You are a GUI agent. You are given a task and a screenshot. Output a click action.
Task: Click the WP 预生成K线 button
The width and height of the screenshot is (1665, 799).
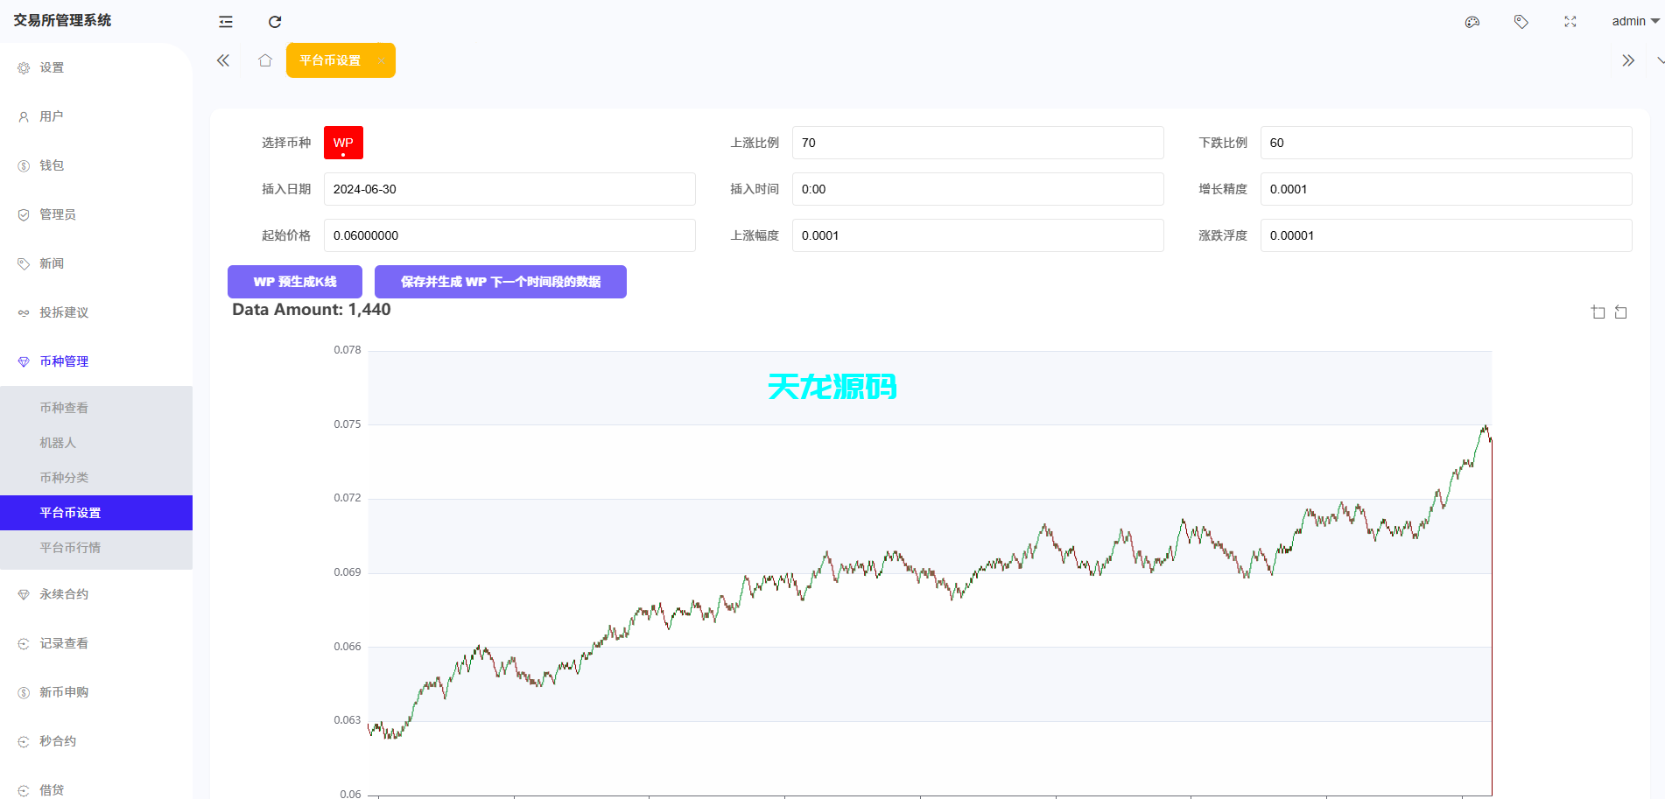click(x=295, y=282)
